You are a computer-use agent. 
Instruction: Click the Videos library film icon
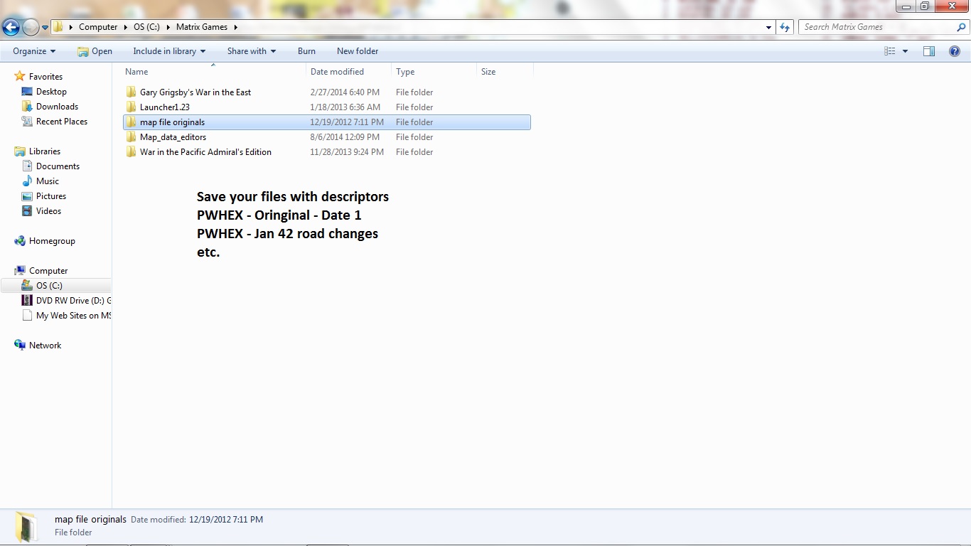pyautogui.click(x=27, y=211)
